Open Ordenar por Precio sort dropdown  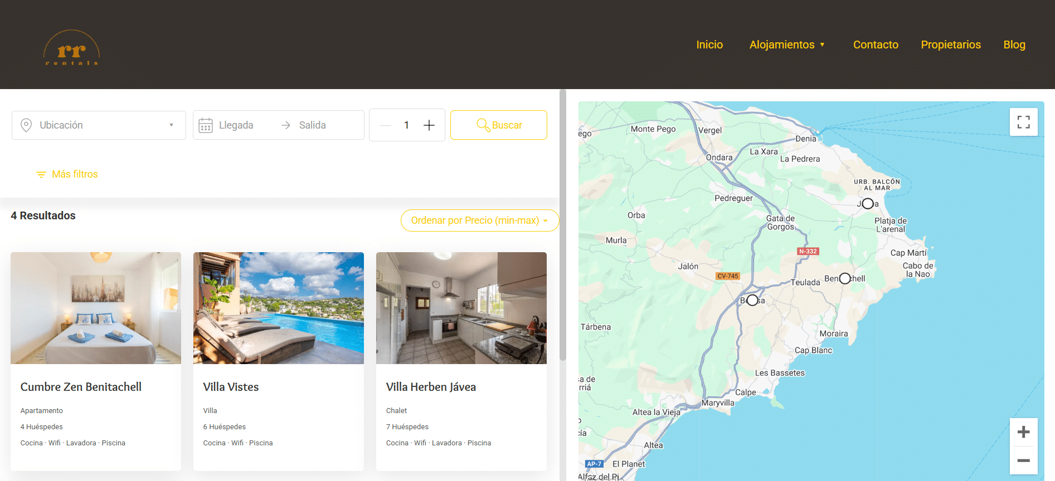click(479, 220)
